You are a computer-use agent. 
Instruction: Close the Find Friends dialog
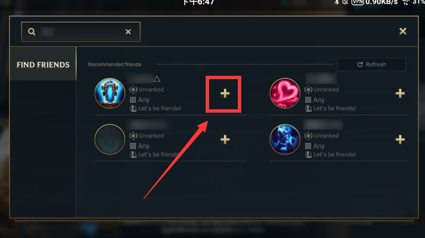(403, 31)
